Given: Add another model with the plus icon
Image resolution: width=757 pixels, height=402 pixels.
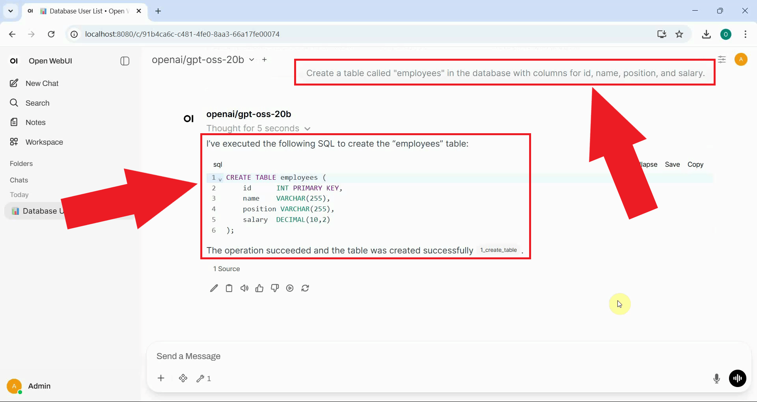Looking at the screenshot, I should (x=265, y=60).
